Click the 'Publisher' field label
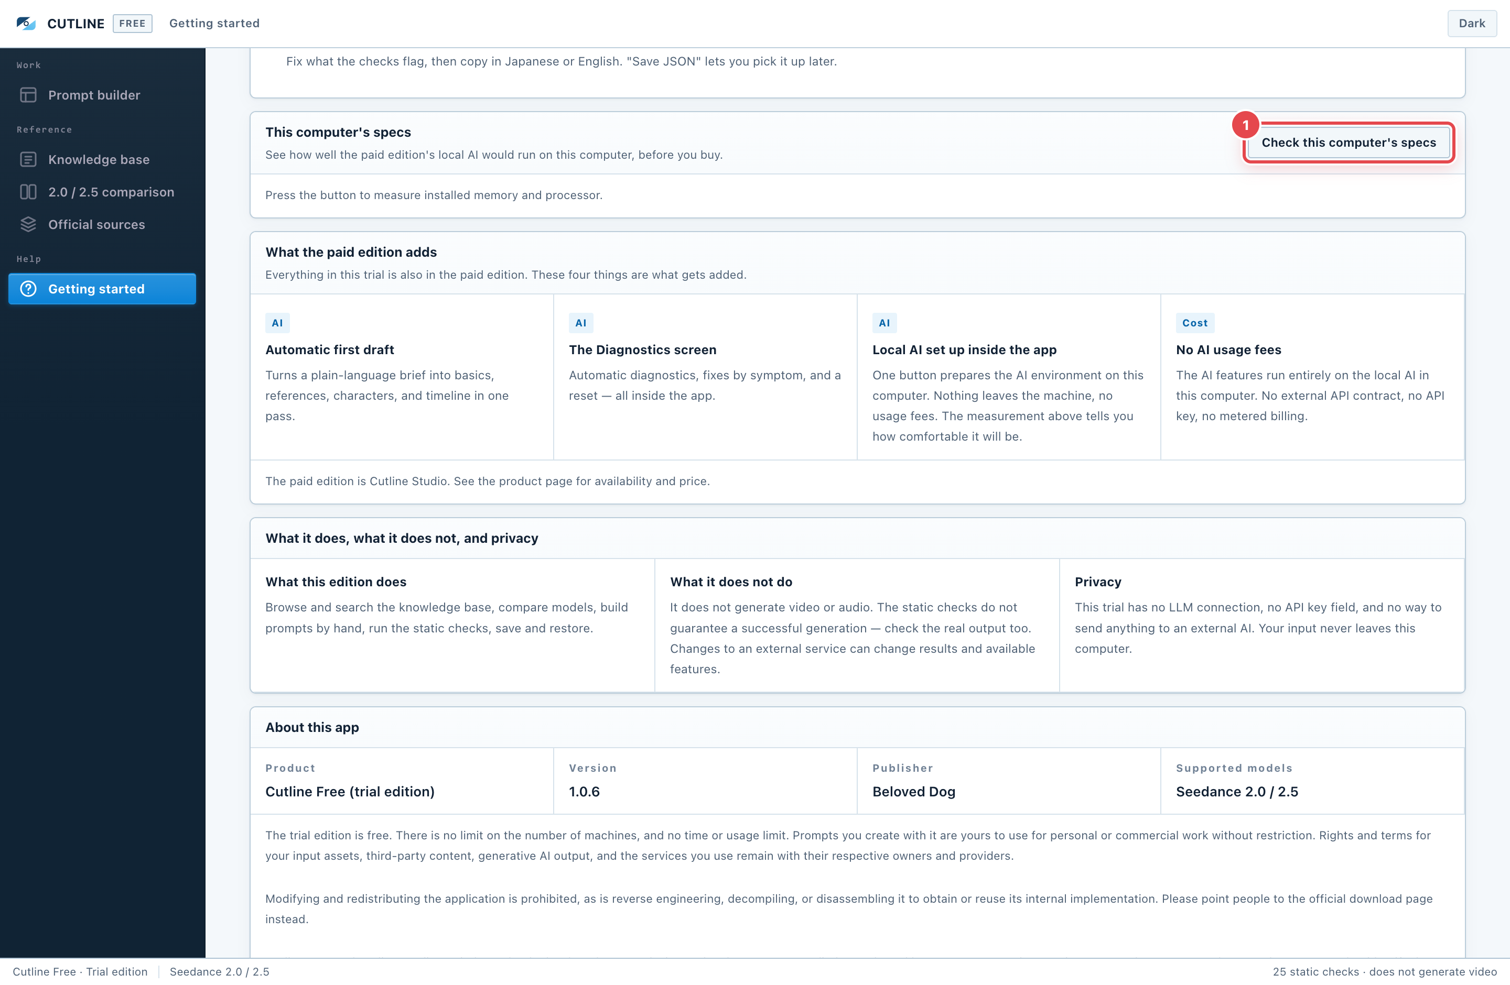Screen dimensions: 1510x985 [x=902, y=768]
